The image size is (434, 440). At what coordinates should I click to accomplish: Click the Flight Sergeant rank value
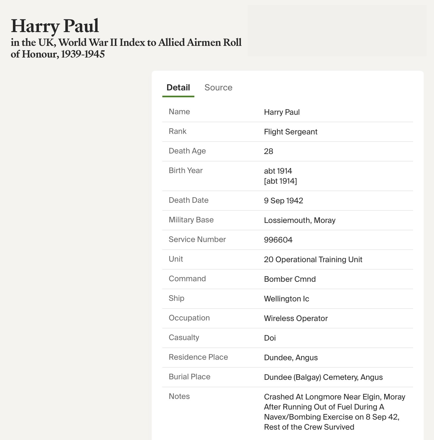point(290,132)
